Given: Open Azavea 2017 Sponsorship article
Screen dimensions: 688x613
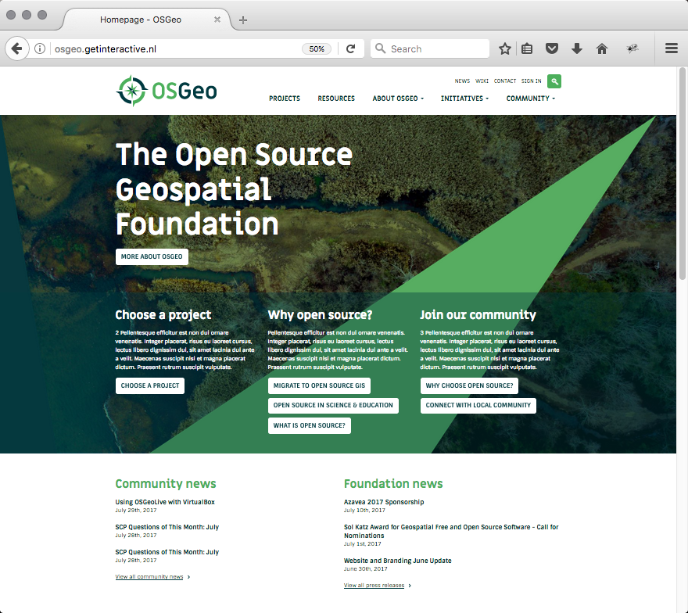Looking at the screenshot, I should tap(384, 502).
